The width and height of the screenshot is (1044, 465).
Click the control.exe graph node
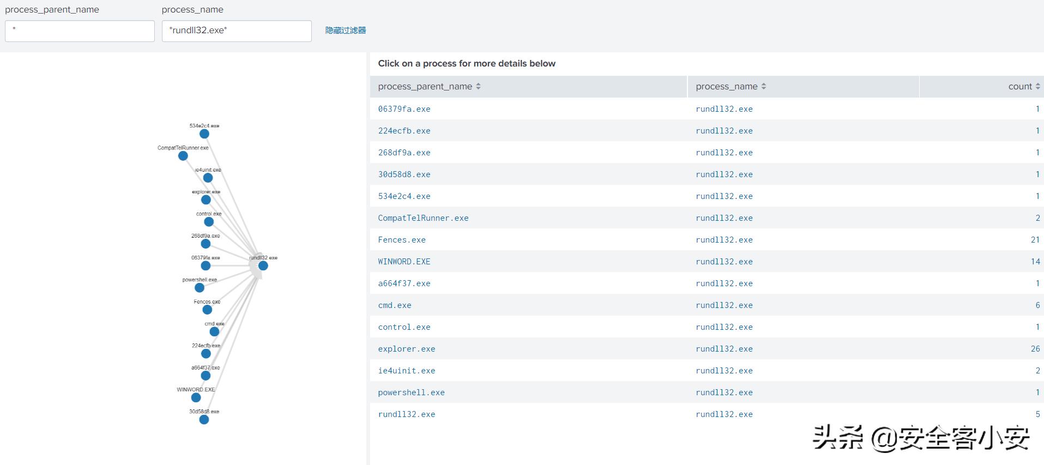[x=209, y=222]
